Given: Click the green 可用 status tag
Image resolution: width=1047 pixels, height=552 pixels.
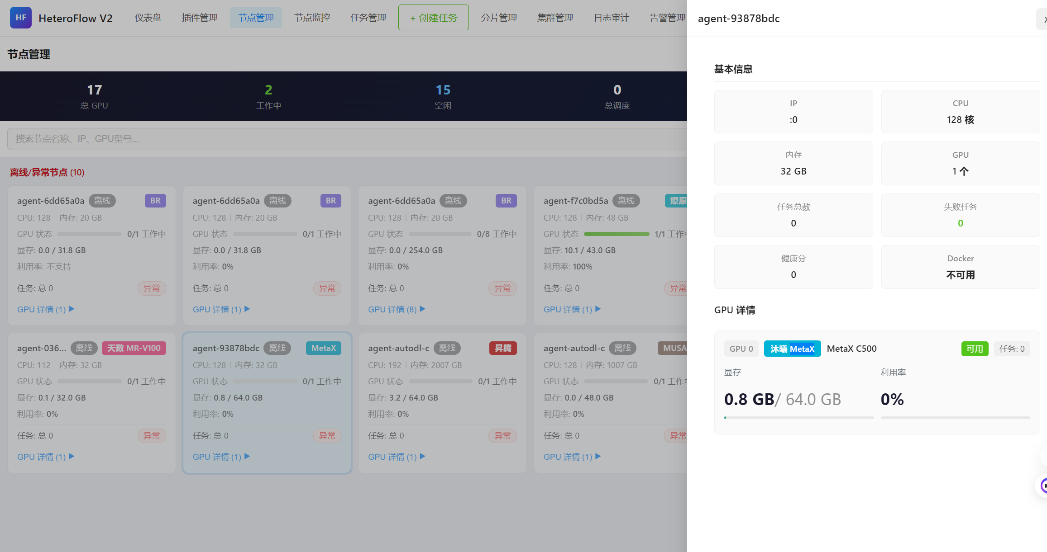Looking at the screenshot, I should 974,349.
